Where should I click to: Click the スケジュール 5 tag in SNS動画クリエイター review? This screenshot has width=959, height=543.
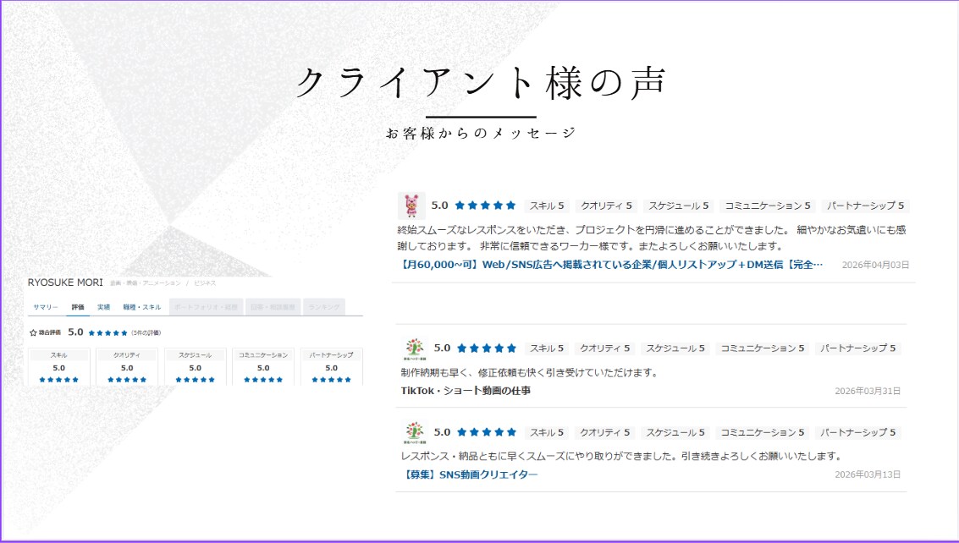coord(675,432)
